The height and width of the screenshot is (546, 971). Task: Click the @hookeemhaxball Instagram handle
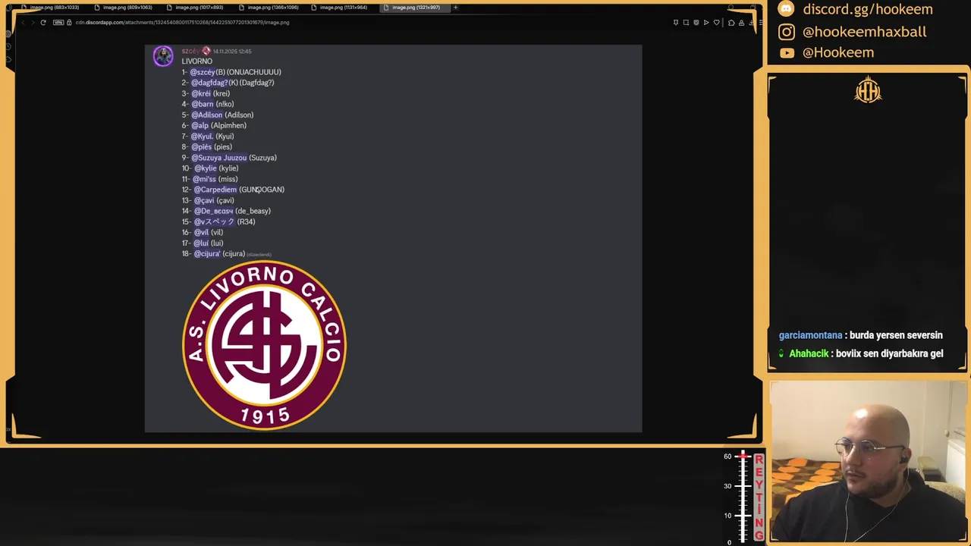click(864, 32)
